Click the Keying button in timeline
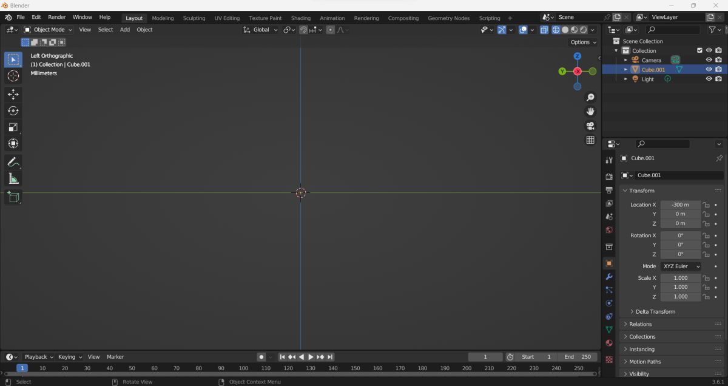The image size is (728, 386). [x=69, y=357]
